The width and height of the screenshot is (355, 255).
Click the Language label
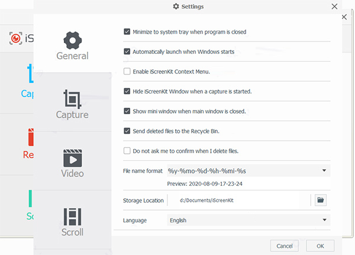coord(135,220)
